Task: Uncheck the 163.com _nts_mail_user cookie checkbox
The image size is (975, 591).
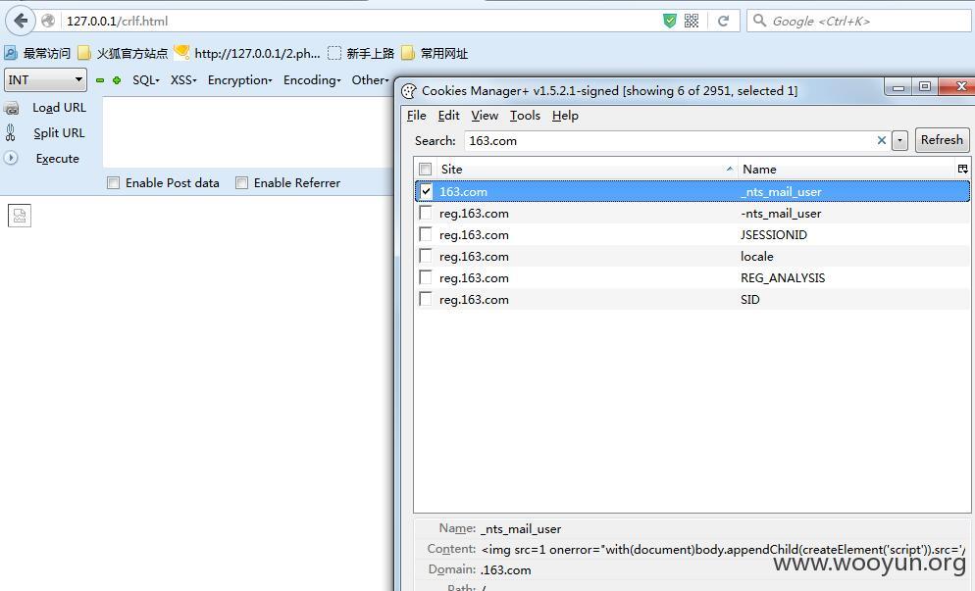Action: 426,191
